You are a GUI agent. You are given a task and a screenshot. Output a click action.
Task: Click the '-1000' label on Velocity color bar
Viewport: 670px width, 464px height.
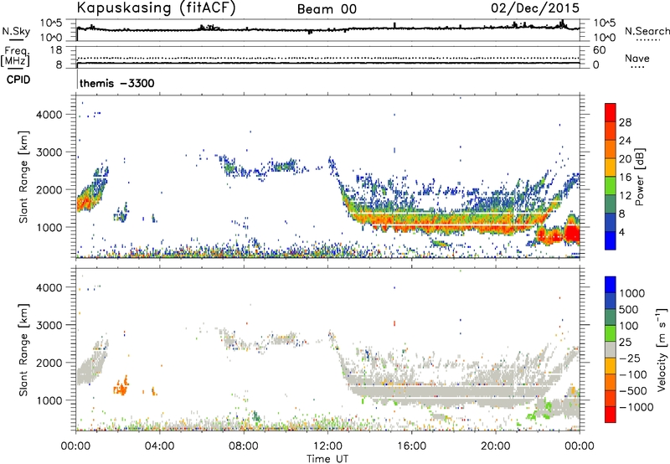[x=636, y=407]
